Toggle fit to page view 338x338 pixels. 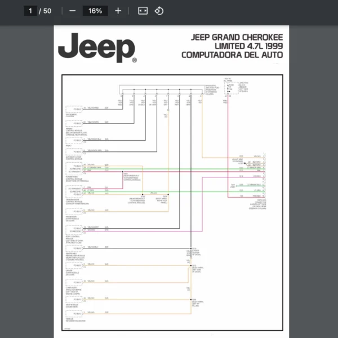143,11
